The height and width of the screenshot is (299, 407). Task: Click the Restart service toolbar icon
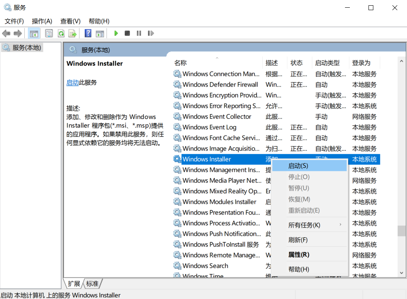[151, 33]
